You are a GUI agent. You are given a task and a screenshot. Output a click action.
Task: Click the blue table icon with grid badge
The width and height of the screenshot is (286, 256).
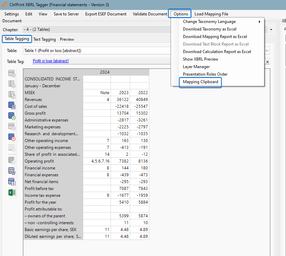12,105
